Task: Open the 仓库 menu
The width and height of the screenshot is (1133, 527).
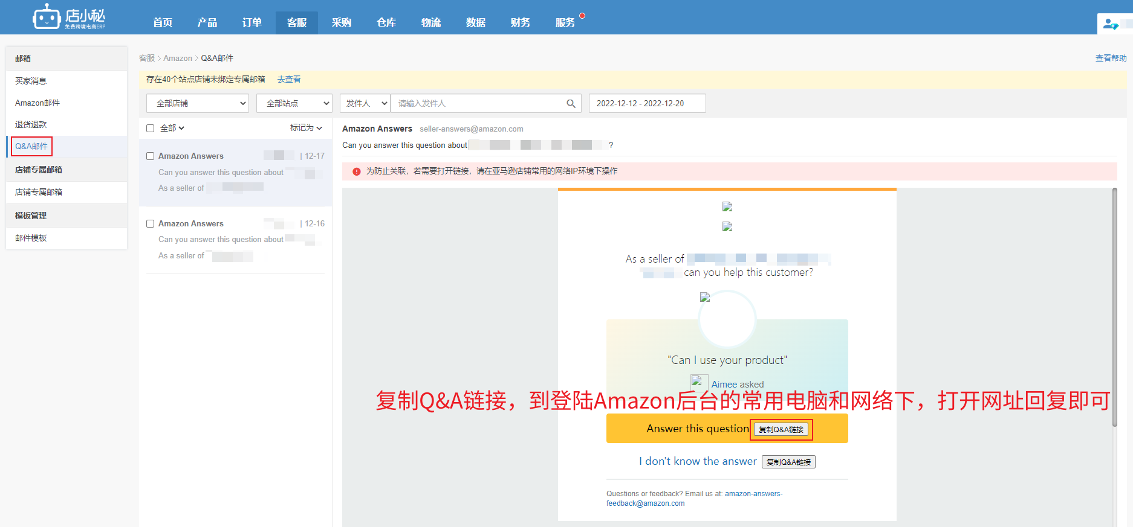Action: (x=386, y=22)
